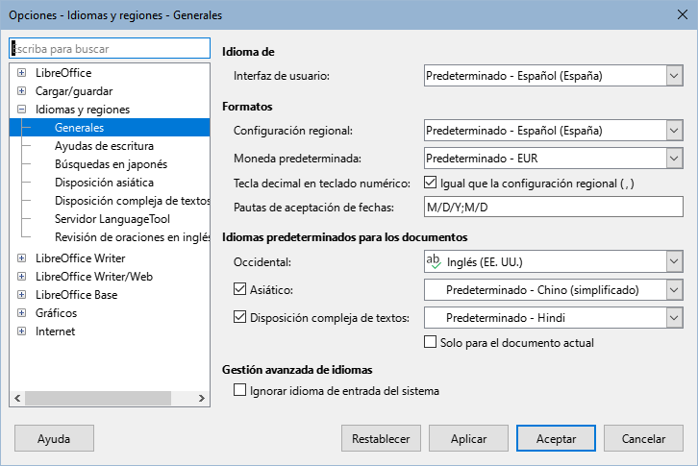This screenshot has width=698, height=466.
Task: Click the spellcheck icon in Occidental field
Action: coord(434,261)
